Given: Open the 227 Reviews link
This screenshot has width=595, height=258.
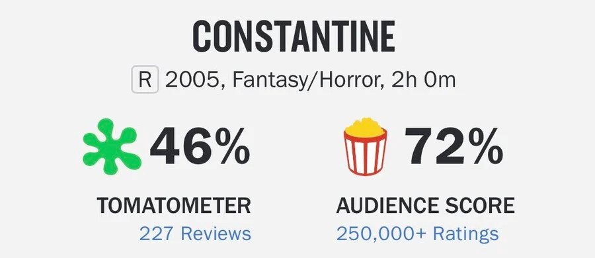Looking at the screenshot, I should pyautogui.click(x=195, y=234).
